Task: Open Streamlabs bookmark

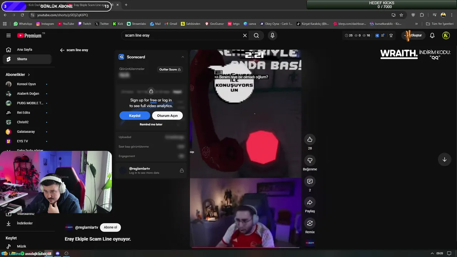Action: coord(136,24)
